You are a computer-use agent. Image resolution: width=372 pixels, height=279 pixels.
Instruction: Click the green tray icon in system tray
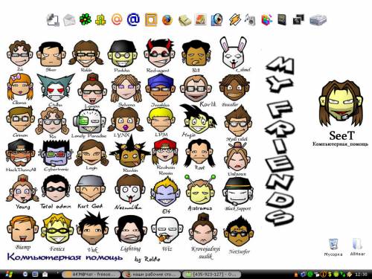(x=310, y=275)
